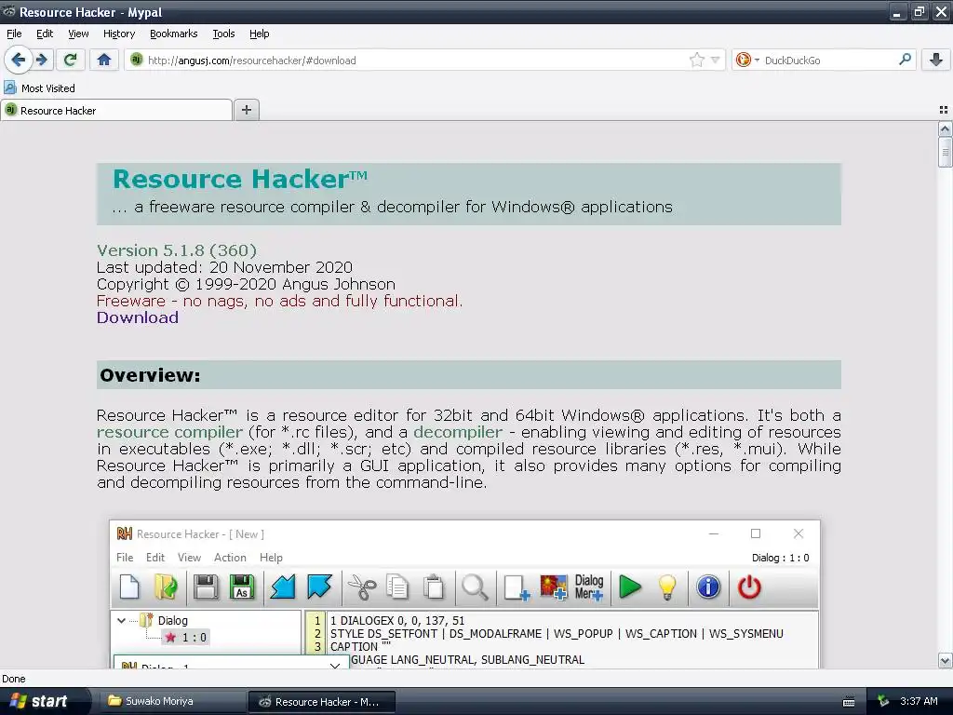Click the Save floppy disk icon

click(206, 587)
